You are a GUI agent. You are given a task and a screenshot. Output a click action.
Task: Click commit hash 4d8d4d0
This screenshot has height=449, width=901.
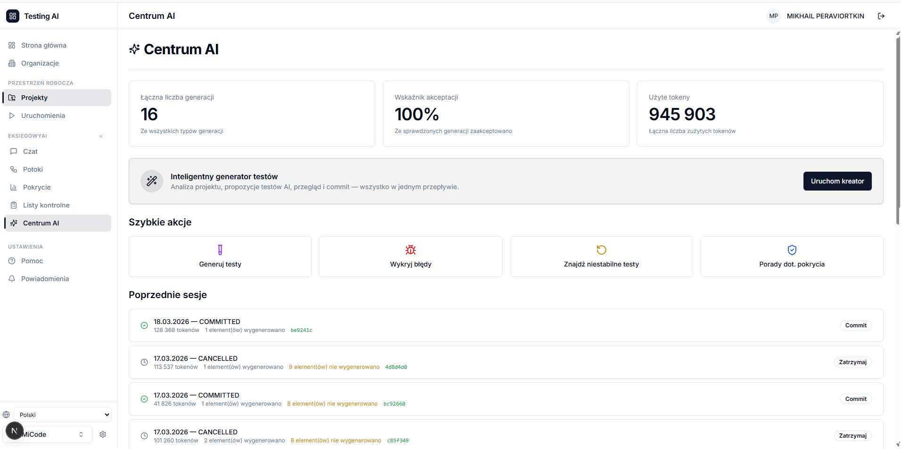pos(396,367)
